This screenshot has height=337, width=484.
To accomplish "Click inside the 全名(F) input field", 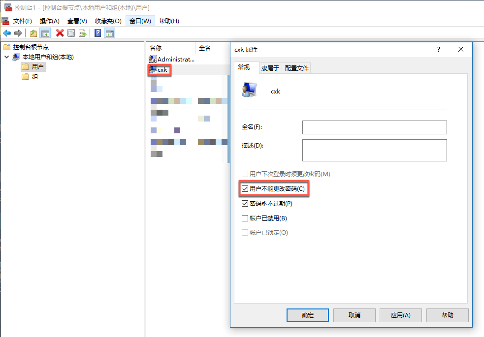I will [374, 127].
